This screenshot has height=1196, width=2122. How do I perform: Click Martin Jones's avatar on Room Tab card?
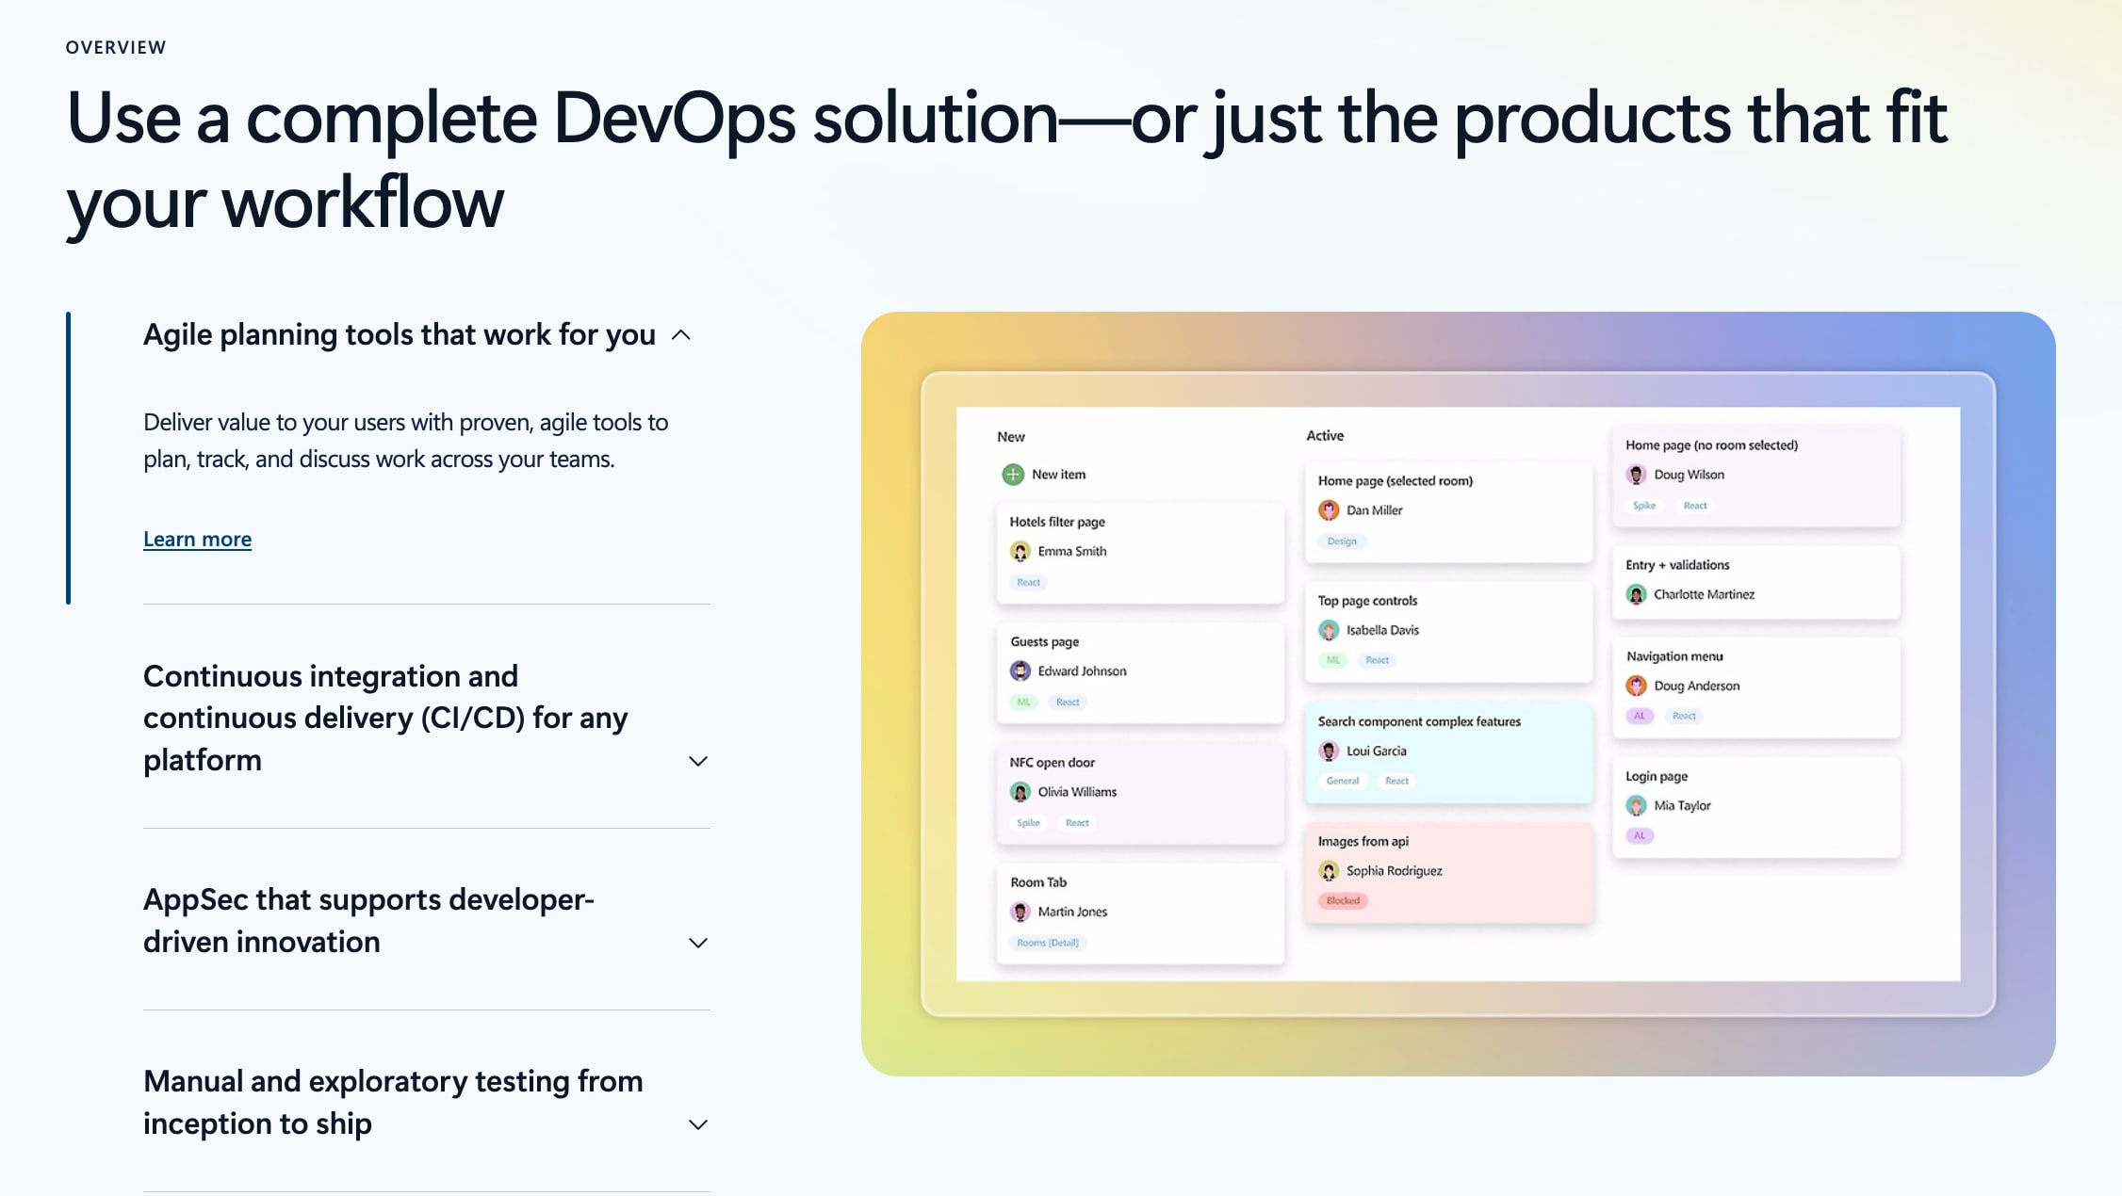coord(1020,913)
